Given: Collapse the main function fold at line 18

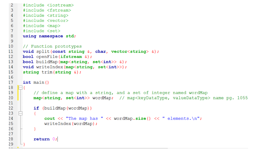Looking at the screenshot, I should 20,88.
